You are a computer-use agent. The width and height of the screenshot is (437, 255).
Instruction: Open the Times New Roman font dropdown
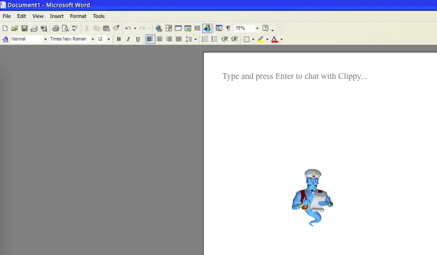pos(93,39)
